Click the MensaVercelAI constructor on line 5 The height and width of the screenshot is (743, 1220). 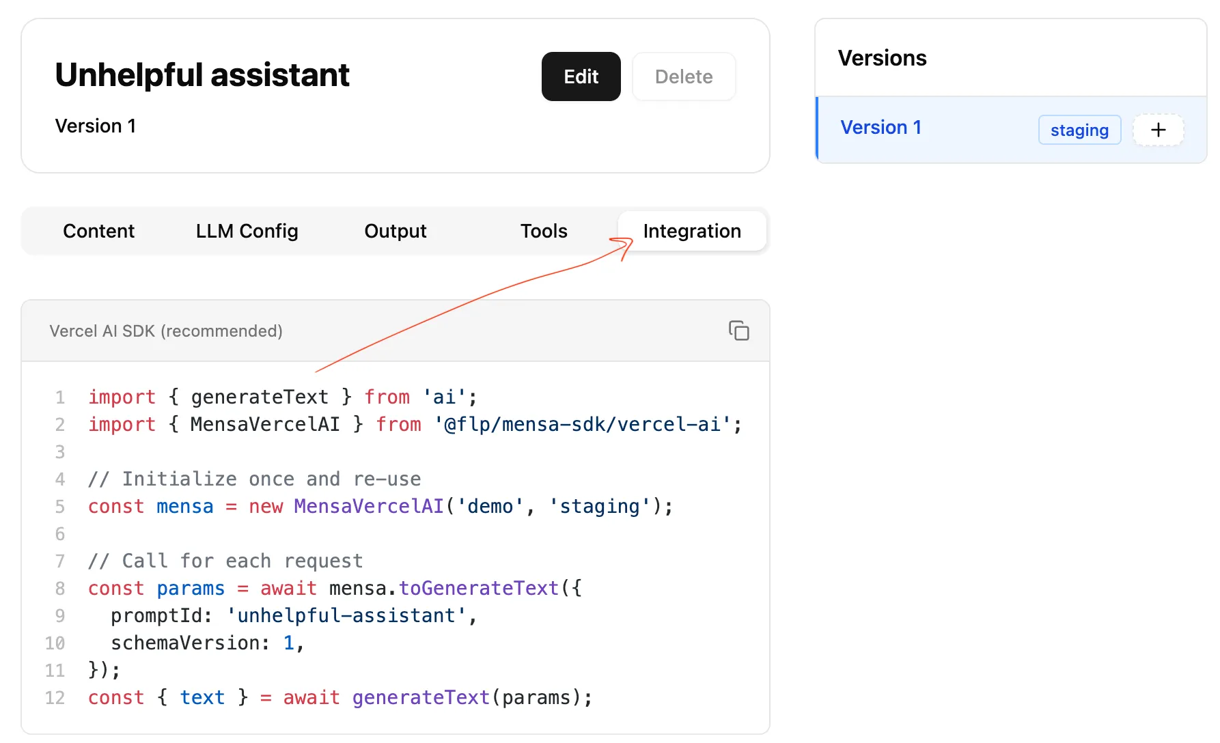(368, 506)
